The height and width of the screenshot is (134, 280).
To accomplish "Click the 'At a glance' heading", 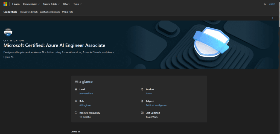I will pos(84,82).
